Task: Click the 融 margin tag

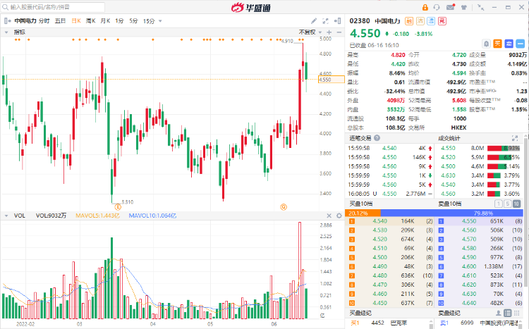Action: tap(409, 21)
